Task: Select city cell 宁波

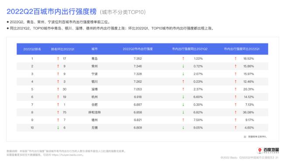Action: (94, 74)
